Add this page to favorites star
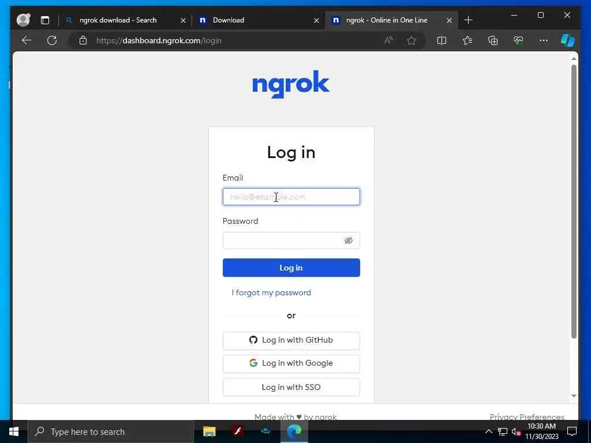The width and height of the screenshot is (591, 443). click(412, 40)
